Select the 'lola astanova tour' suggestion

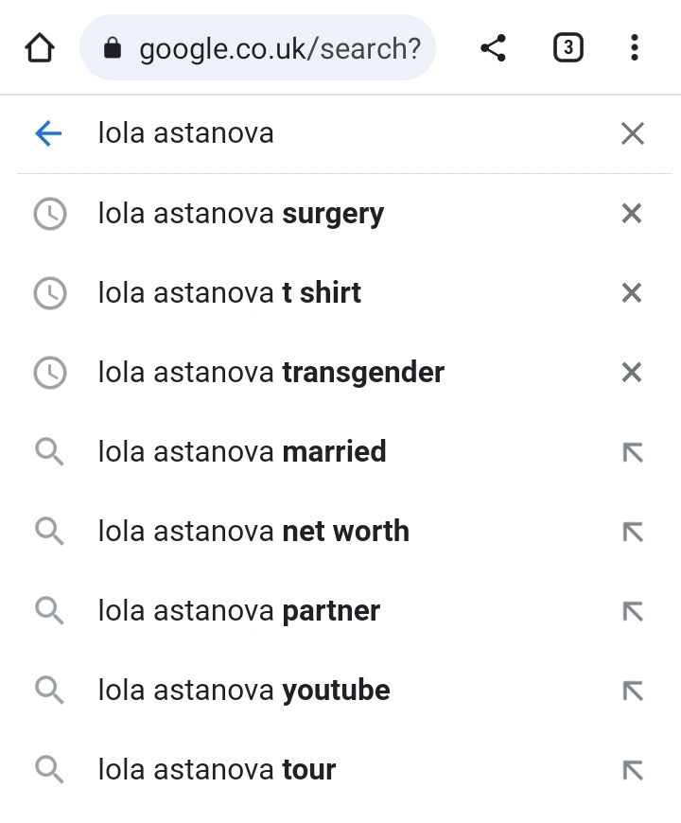click(x=217, y=770)
